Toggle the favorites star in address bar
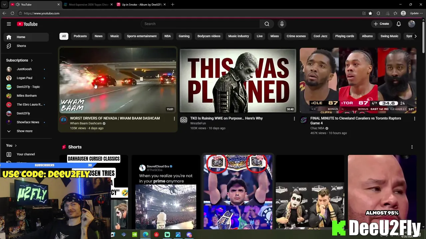This screenshot has height=239, width=426. click(370, 13)
